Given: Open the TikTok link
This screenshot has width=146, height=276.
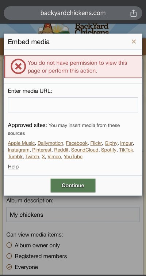Looking at the screenshot, I should point(126,150).
